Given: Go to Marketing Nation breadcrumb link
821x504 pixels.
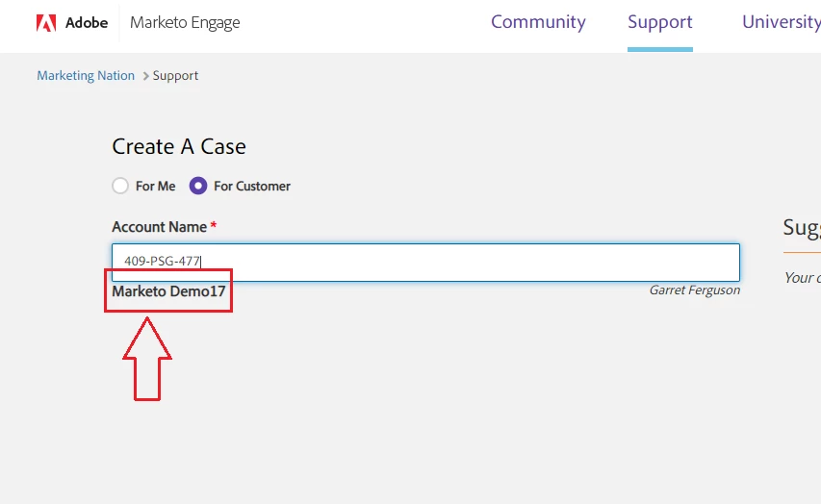Looking at the screenshot, I should (x=86, y=75).
